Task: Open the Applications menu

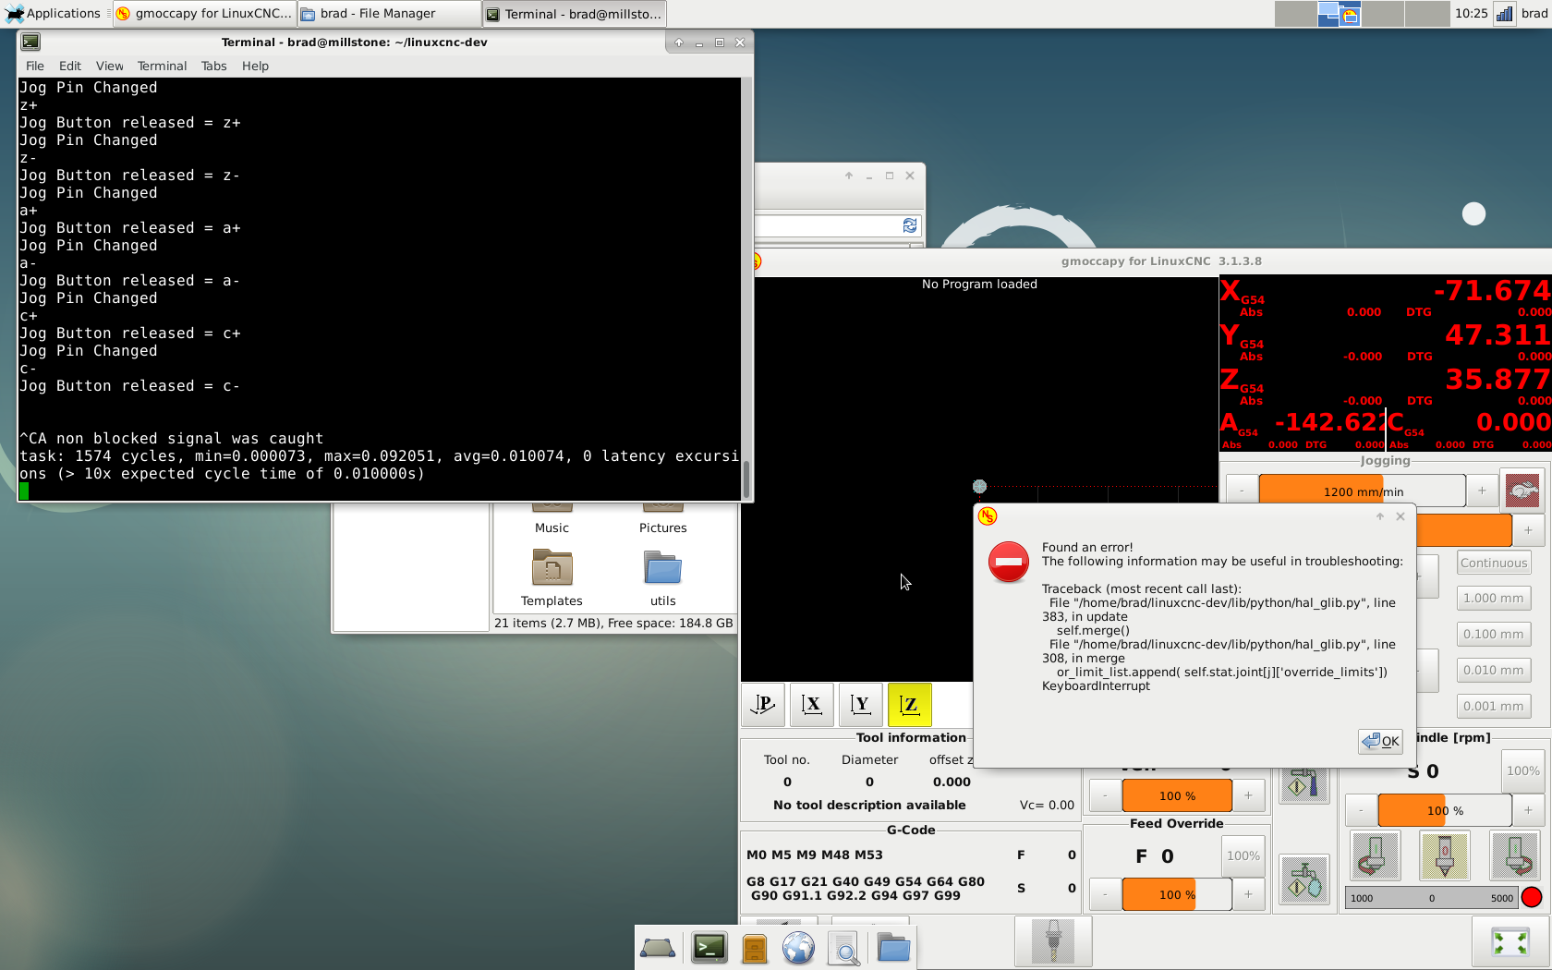Action: coord(54,14)
